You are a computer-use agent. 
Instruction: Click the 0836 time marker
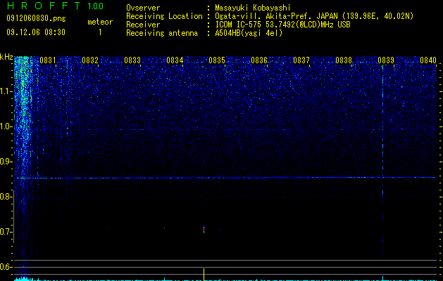point(259,60)
